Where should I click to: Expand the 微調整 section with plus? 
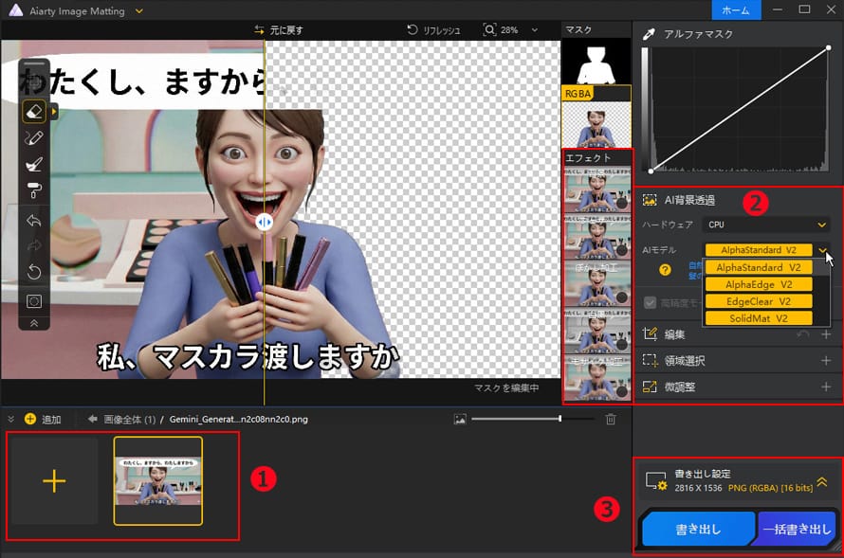(825, 387)
